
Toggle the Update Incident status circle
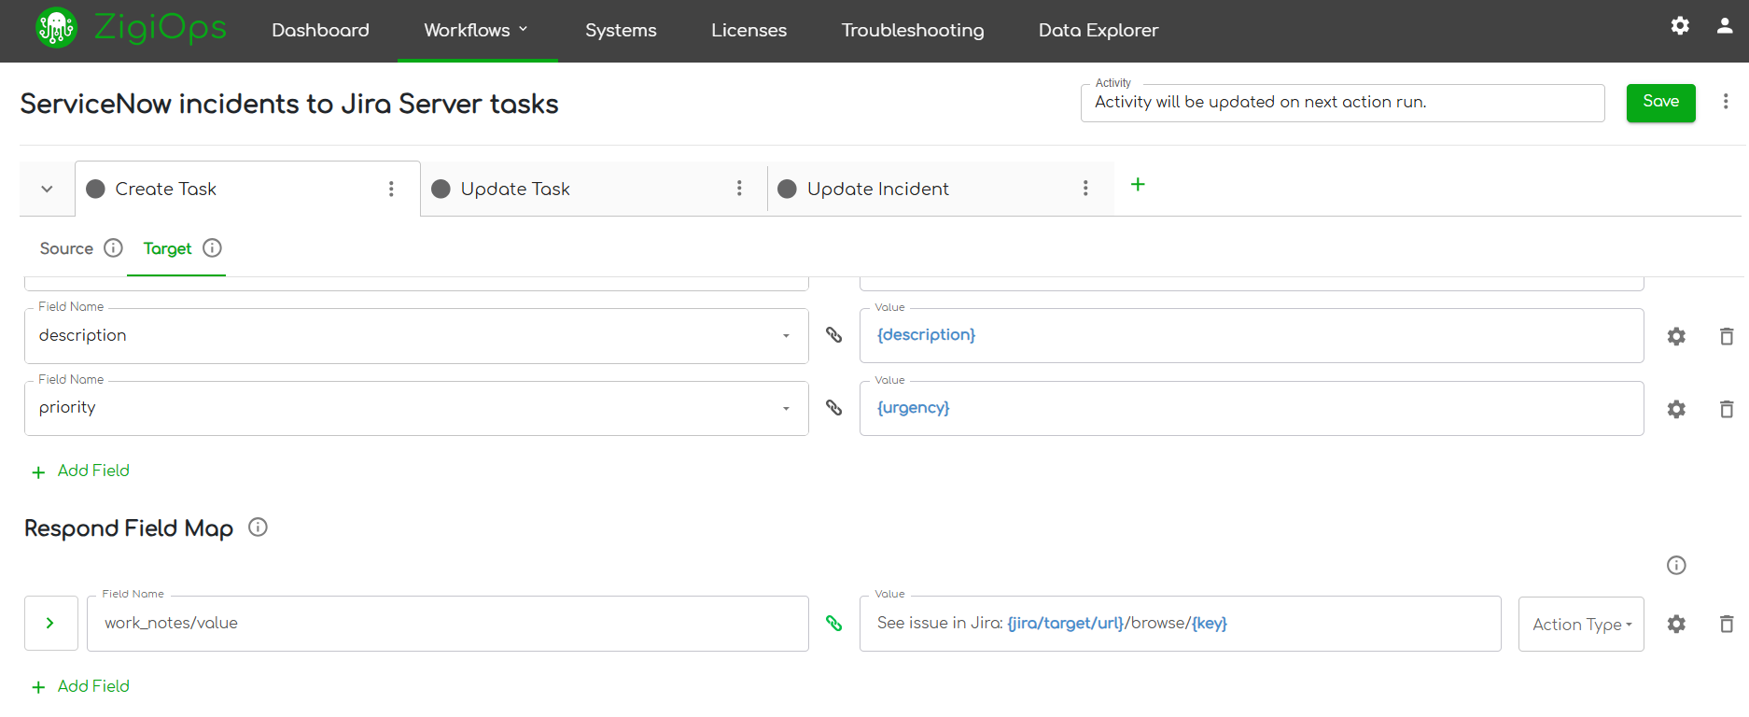[787, 189]
